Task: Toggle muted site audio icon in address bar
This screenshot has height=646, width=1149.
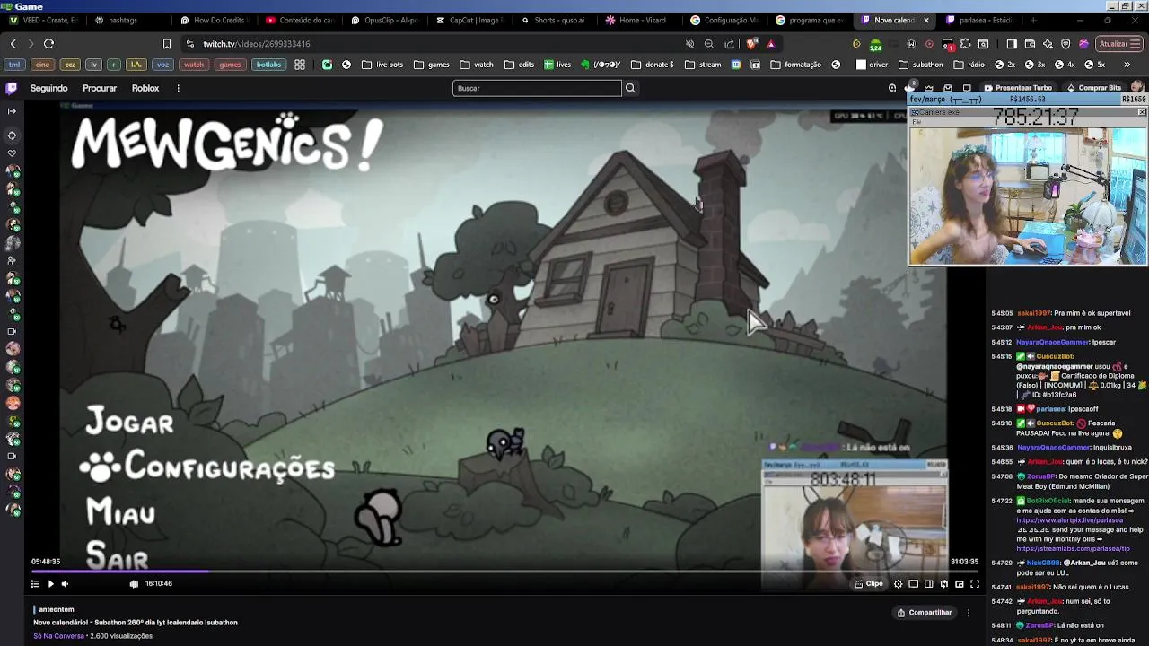Action: [x=689, y=43]
